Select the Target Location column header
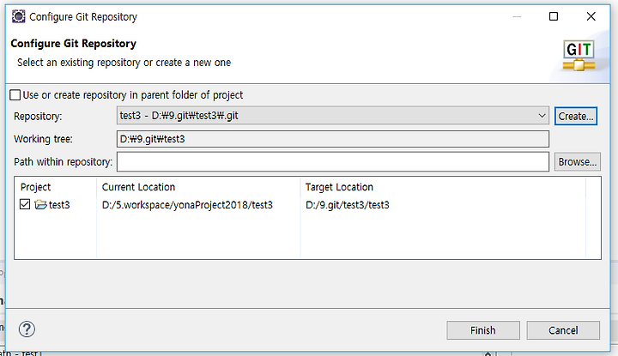618x356 pixels. tap(339, 187)
